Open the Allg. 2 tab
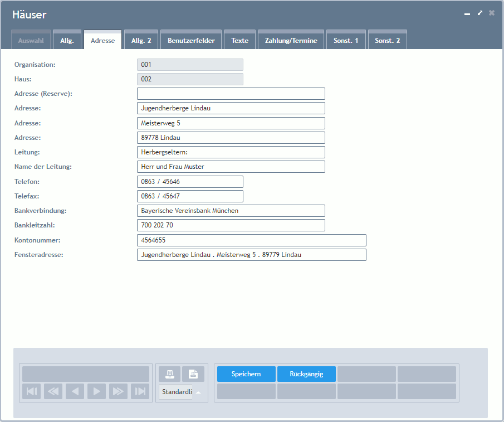The height and width of the screenshot is (422, 504). pos(141,41)
